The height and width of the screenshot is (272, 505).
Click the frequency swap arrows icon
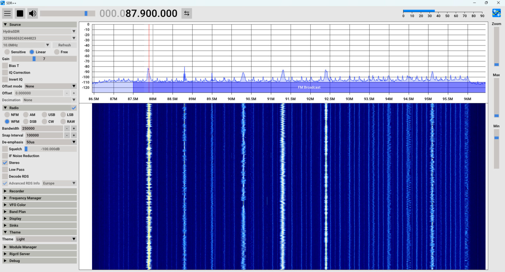tap(186, 13)
